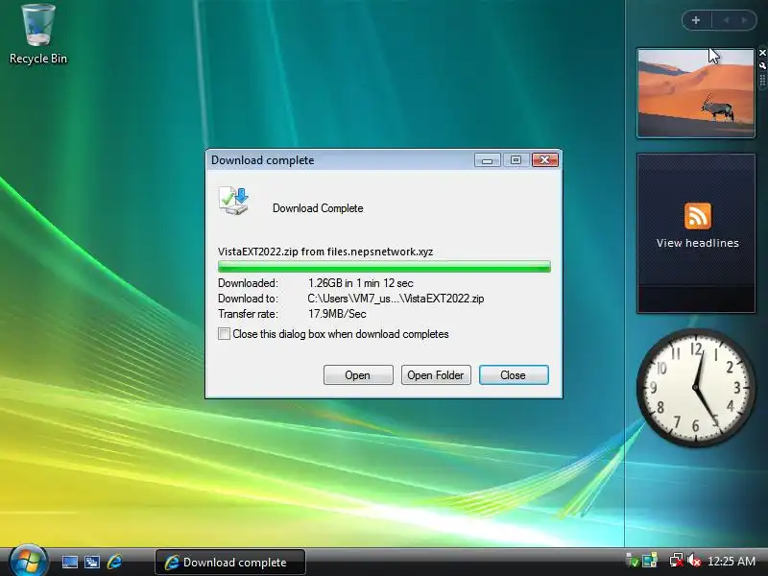Screen dimensions: 768x576
Task: Select the Download complete taskbar button
Action: pos(230,563)
